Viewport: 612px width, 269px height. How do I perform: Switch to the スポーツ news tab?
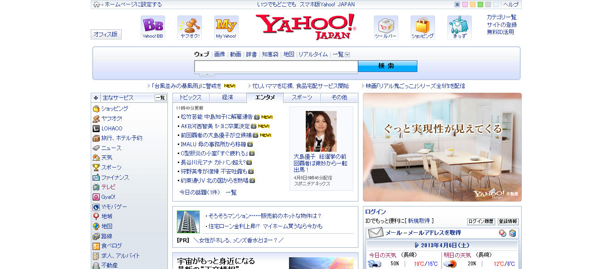coord(302,97)
